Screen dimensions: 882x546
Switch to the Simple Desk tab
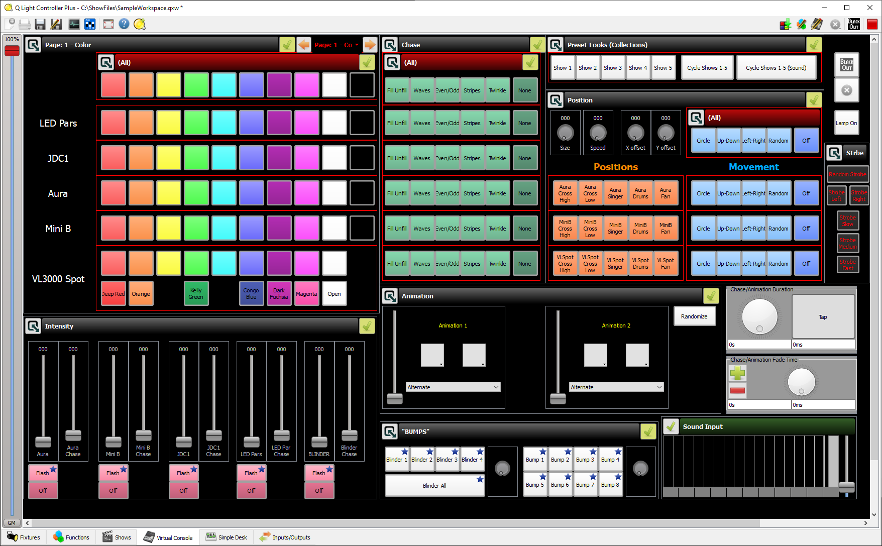pyautogui.click(x=227, y=537)
